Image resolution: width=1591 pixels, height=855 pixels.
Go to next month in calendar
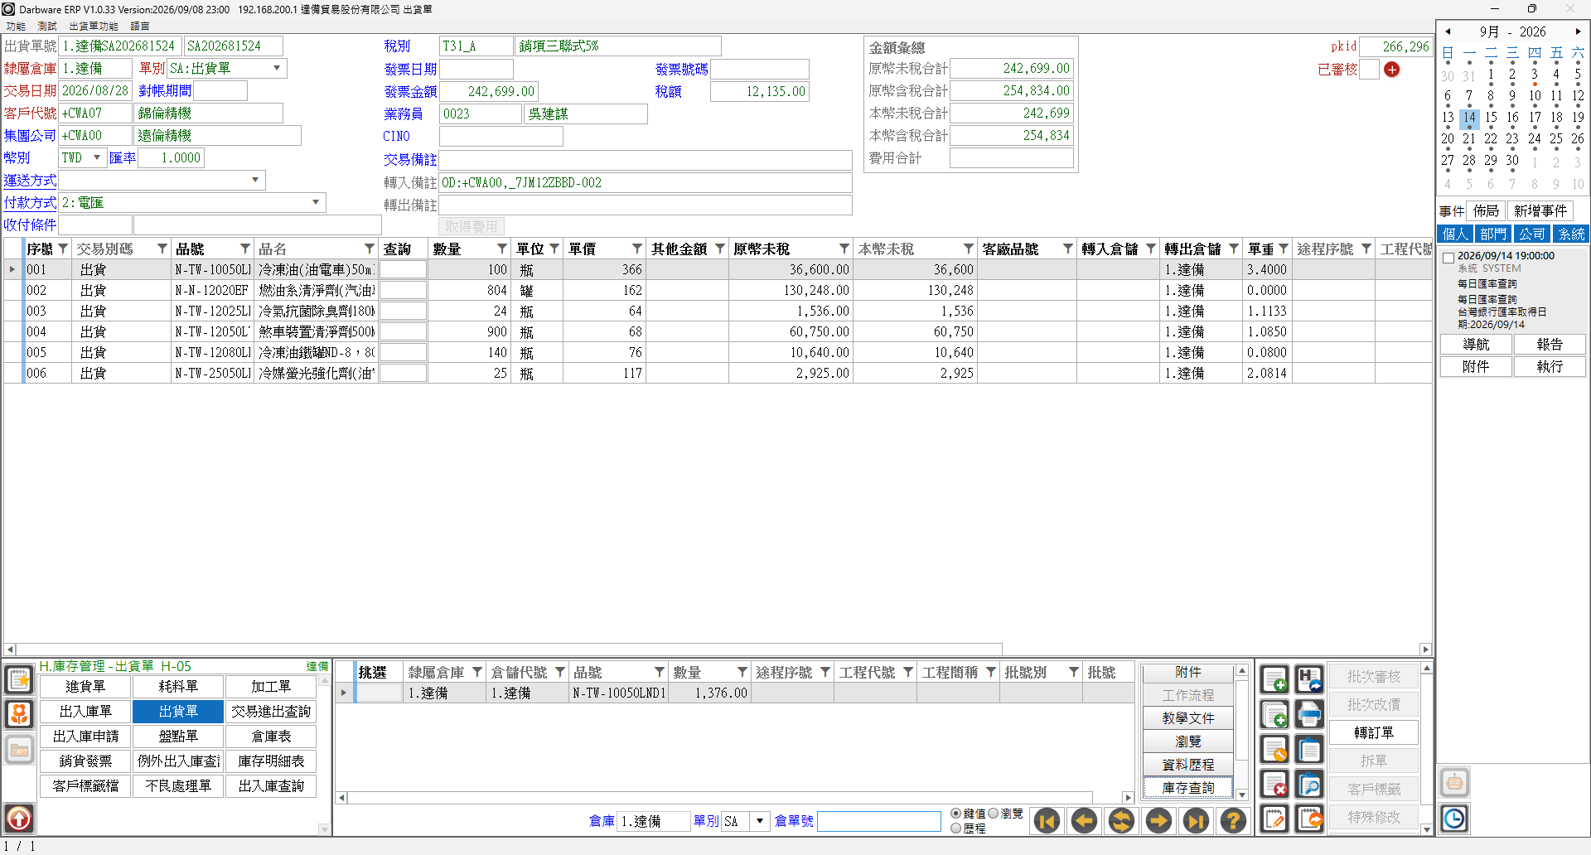(x=1579, y=31)
